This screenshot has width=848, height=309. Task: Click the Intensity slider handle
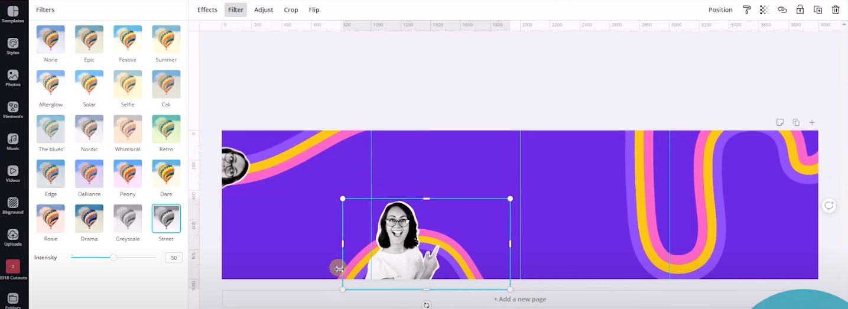pyautogui.click(x=113, y=258)
